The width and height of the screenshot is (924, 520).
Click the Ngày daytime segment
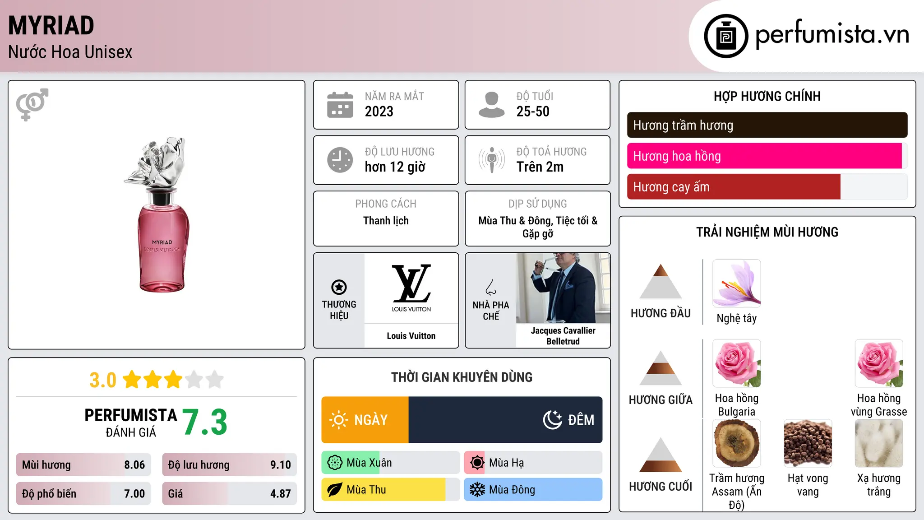tap(365, 420)
